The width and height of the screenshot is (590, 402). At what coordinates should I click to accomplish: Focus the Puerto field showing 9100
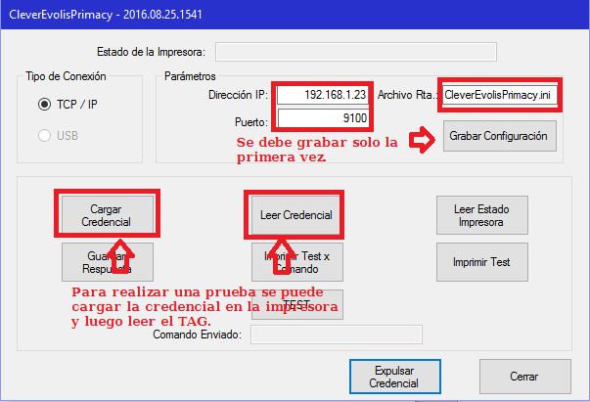coord(322,119)
